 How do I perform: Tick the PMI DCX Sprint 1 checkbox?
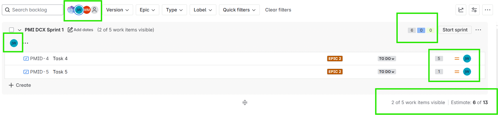point(11,30)
